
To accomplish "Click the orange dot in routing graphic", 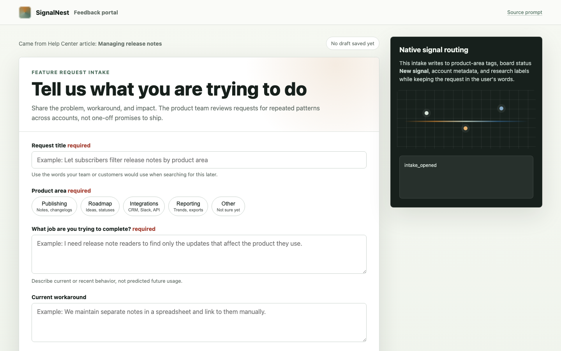I will [x=466, y=128].
